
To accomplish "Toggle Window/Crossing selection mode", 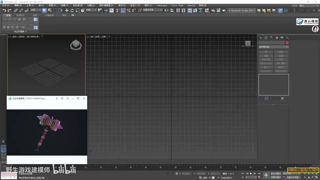I will tap(61, 10).
